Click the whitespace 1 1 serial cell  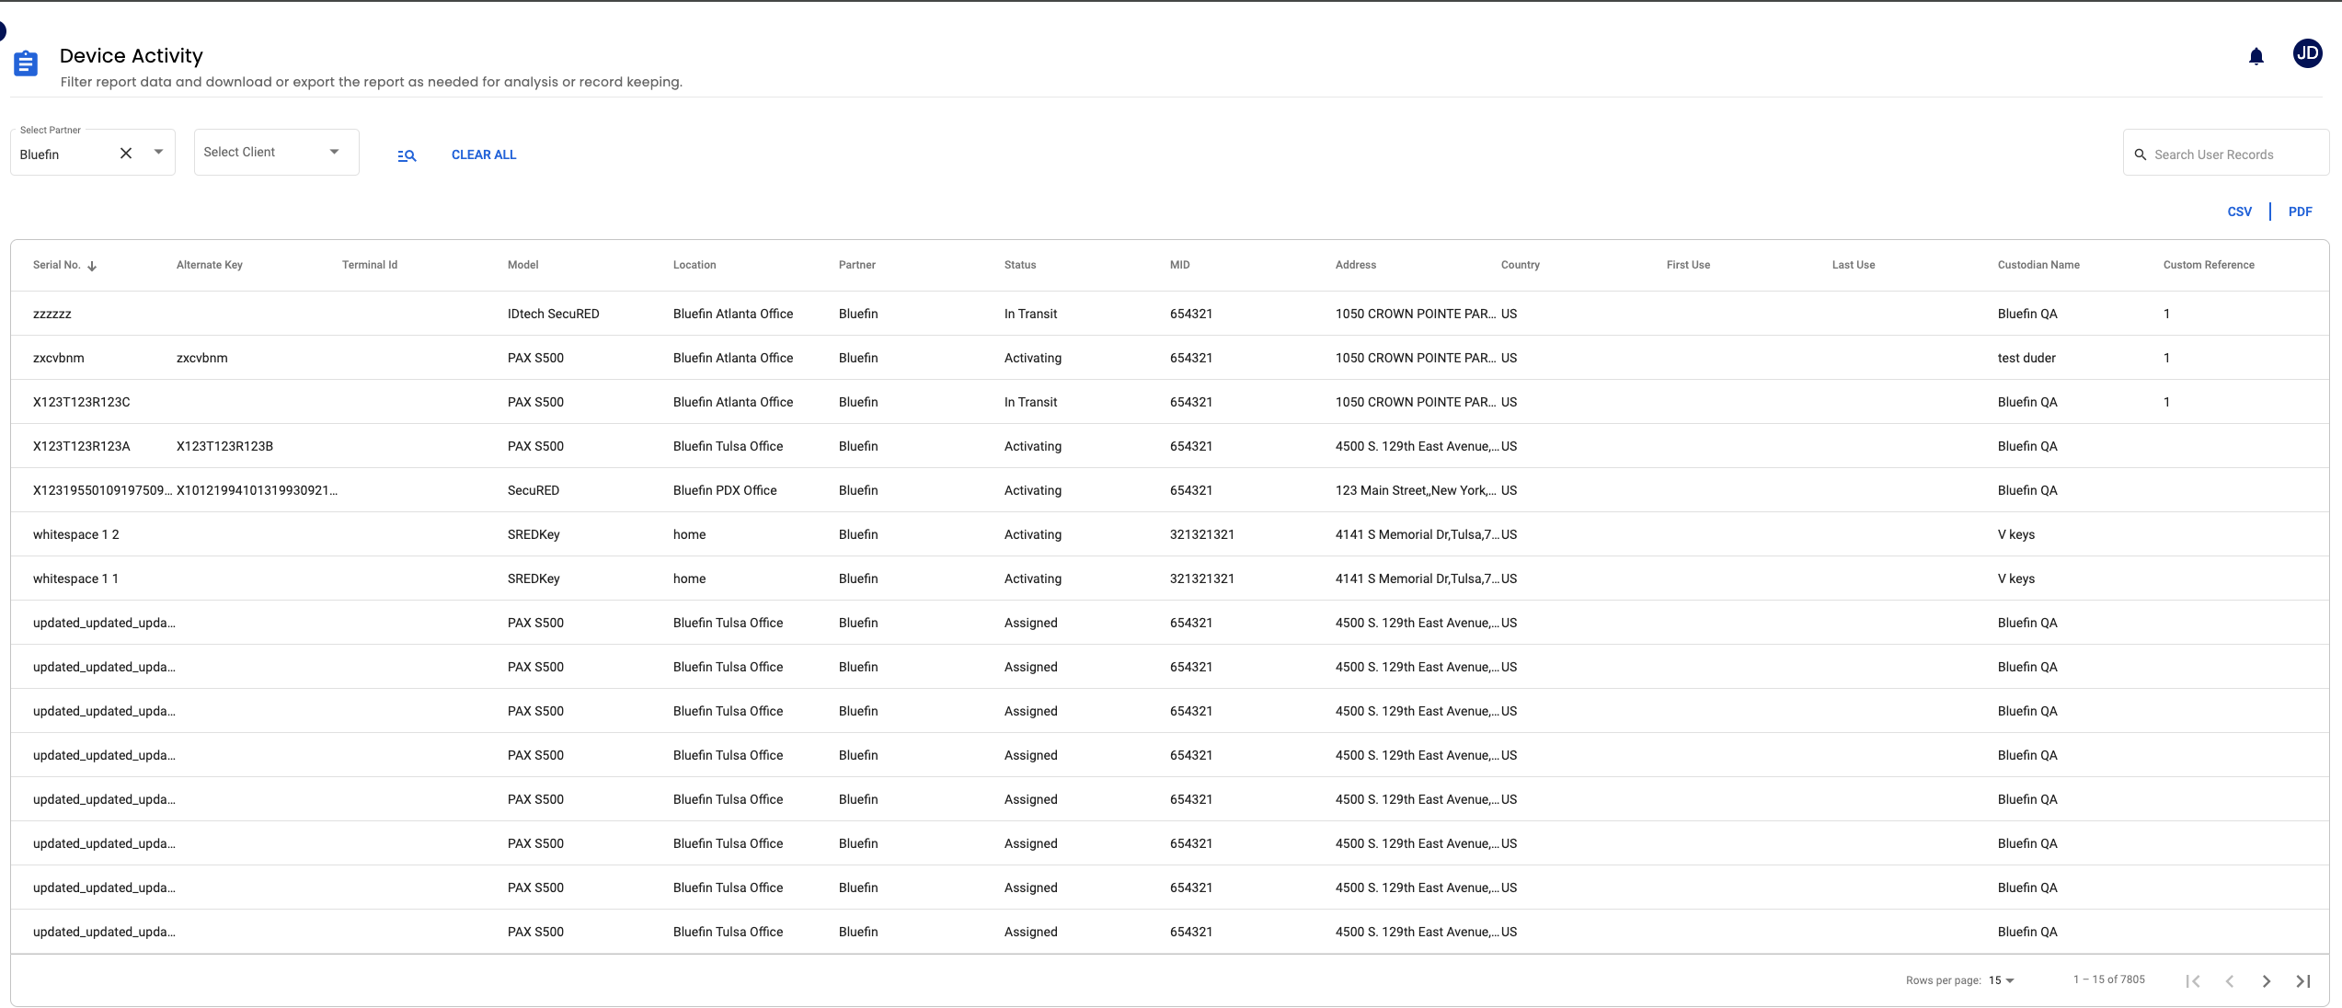[x=76, y=578]
